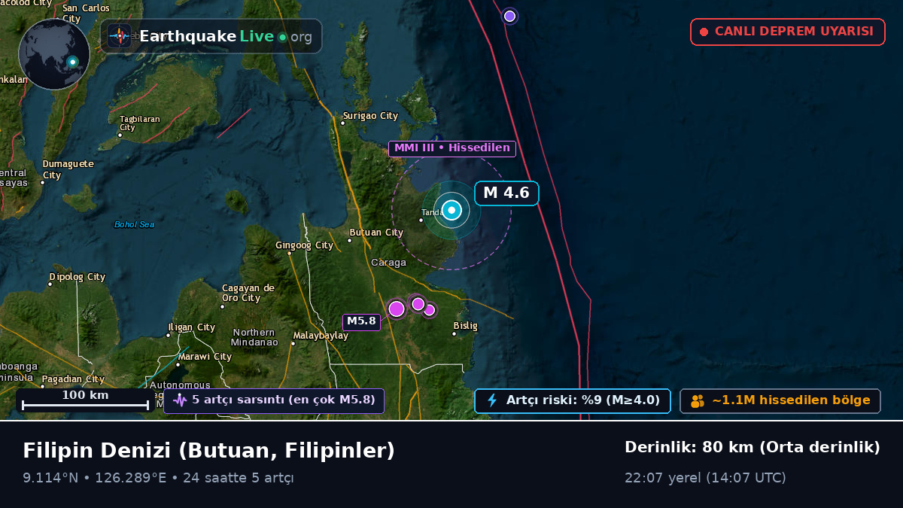The image size is (903, 508).
Task: Click the Surigao City map label
Action: (370, 116)
